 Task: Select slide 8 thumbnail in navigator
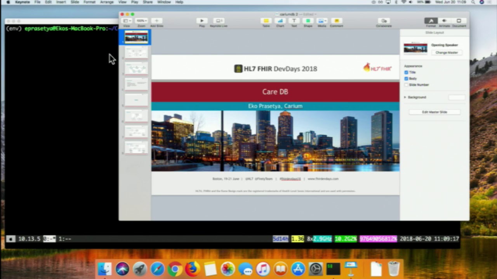point(136,148)
